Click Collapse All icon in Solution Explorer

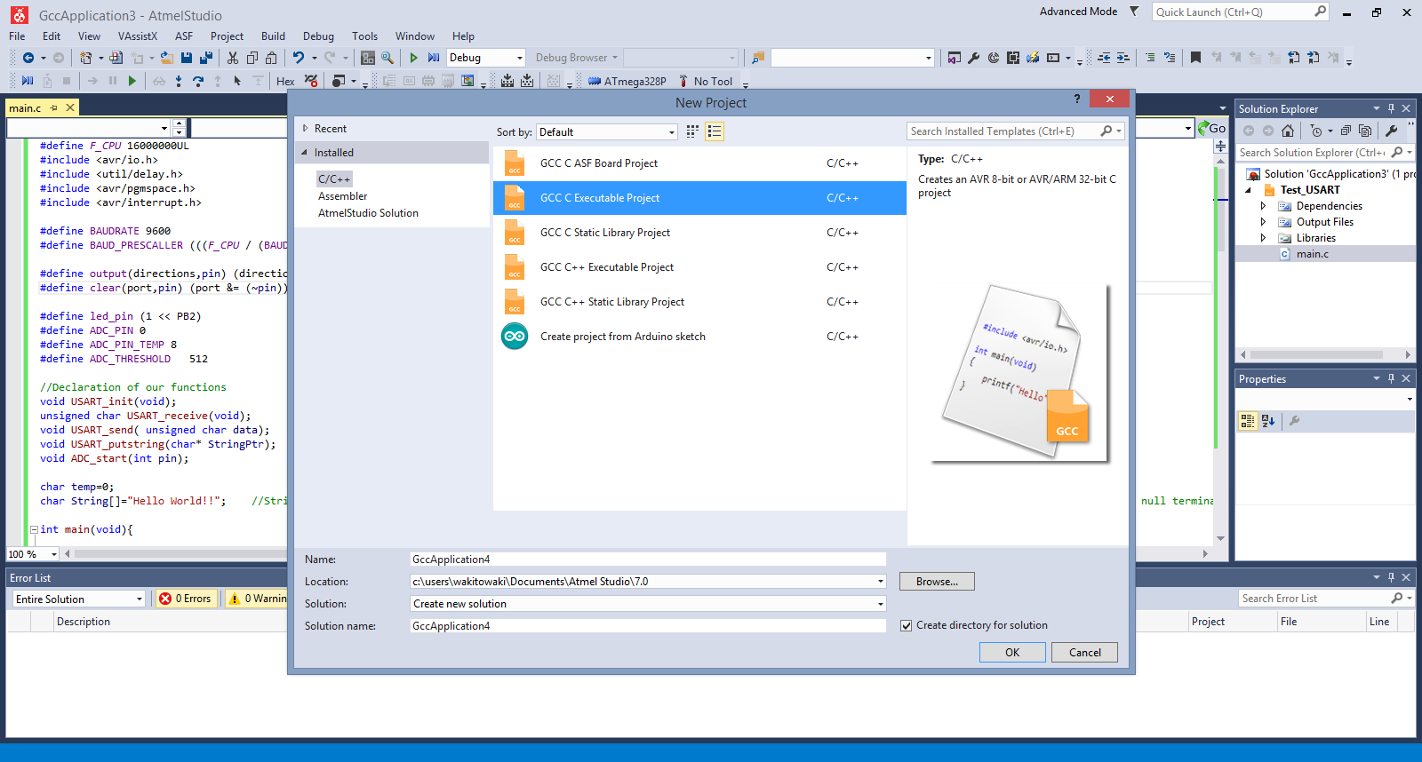[1346, 131]
